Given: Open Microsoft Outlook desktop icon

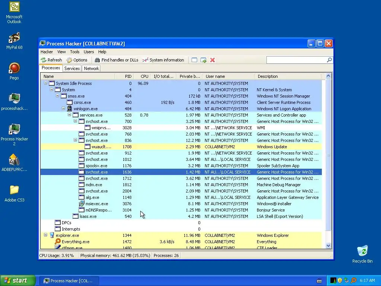Looking at the screenshot, I should (x=14, y=13).
